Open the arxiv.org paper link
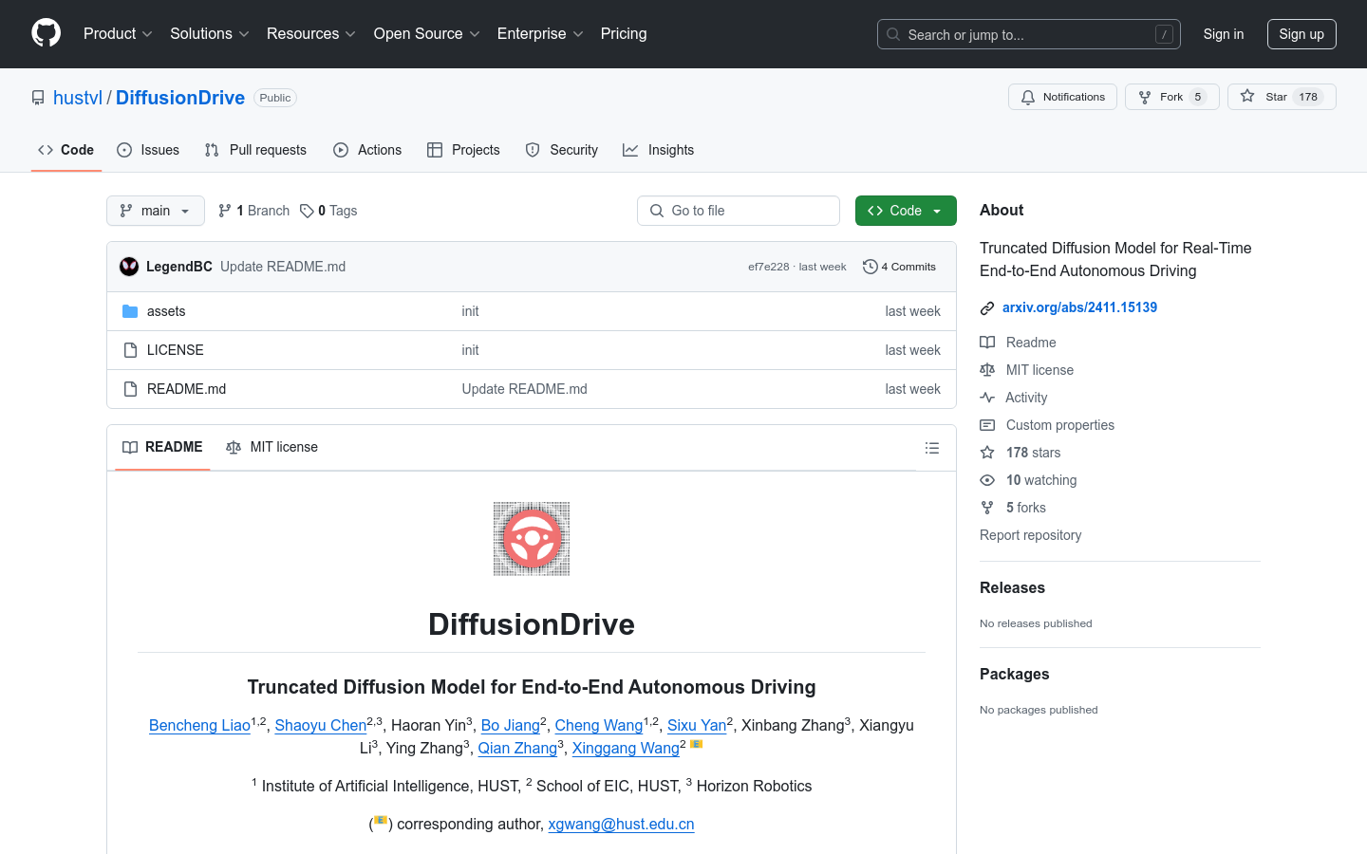1367x854 pixels. [x=1079, y=307]
